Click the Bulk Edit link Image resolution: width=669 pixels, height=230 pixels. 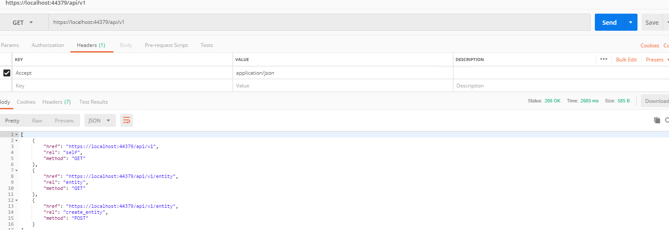point(626,60)
